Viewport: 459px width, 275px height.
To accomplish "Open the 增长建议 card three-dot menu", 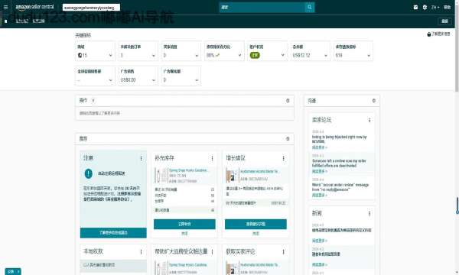I will tap(283, 158).
